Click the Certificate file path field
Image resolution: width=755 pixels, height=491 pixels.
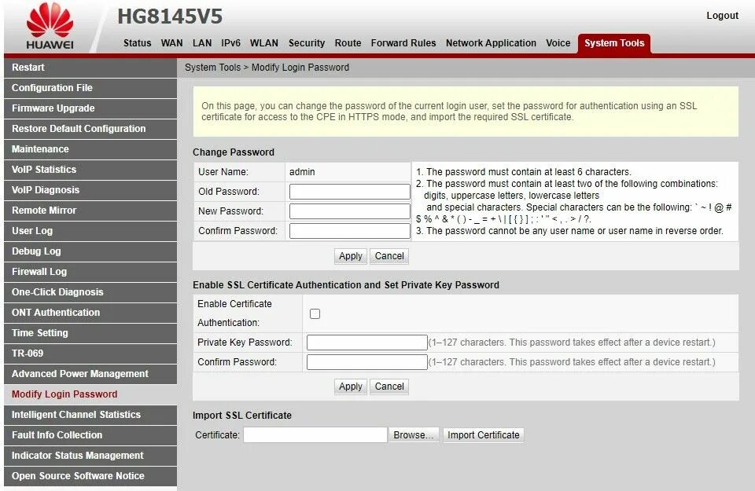pyautogui.click(x=315, y=434)
